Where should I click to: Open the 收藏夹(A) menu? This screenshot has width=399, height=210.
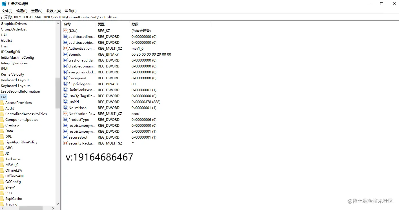point(54,11)
